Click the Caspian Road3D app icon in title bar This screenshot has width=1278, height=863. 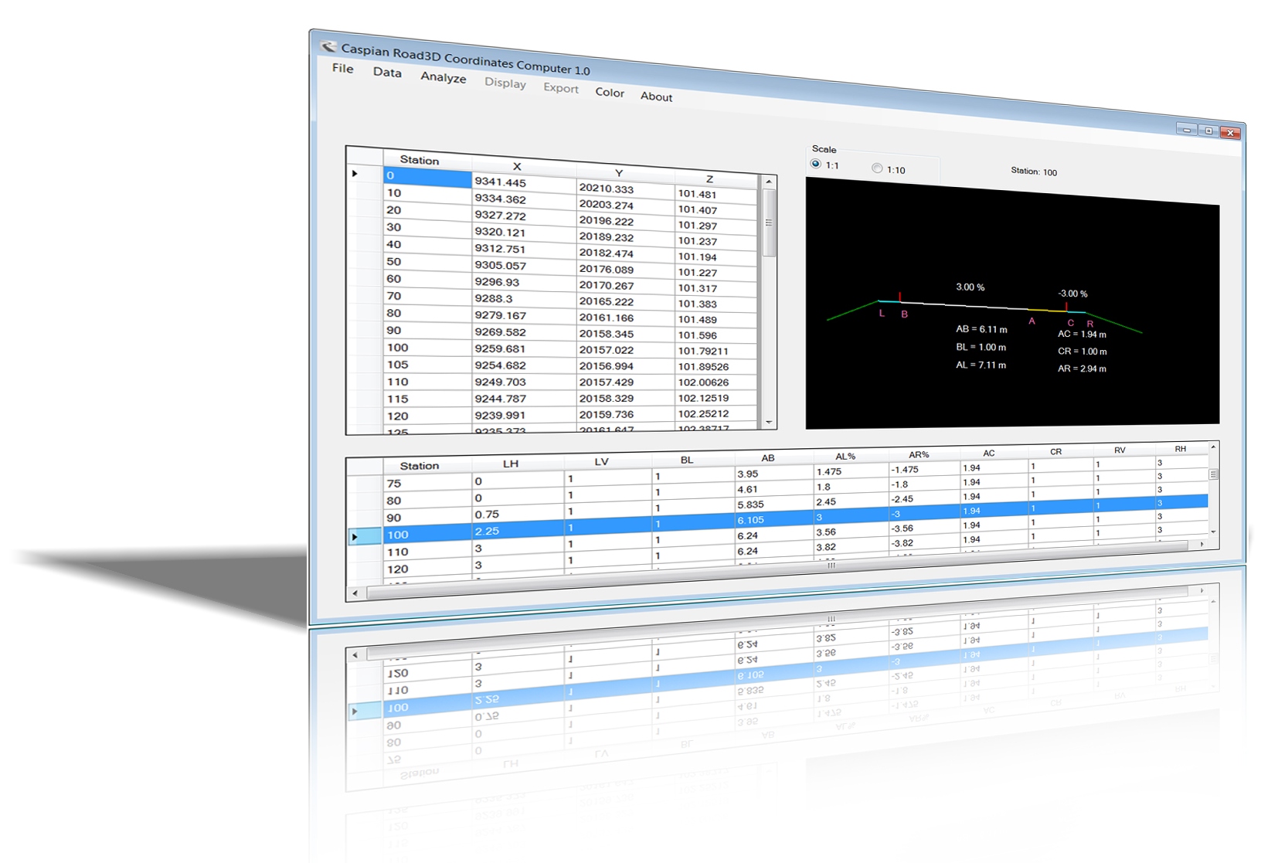pyautogui.click(x=329, y=46)
